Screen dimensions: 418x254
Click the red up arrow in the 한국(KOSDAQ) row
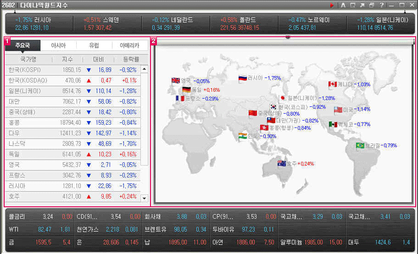click(x=89, y=80)
